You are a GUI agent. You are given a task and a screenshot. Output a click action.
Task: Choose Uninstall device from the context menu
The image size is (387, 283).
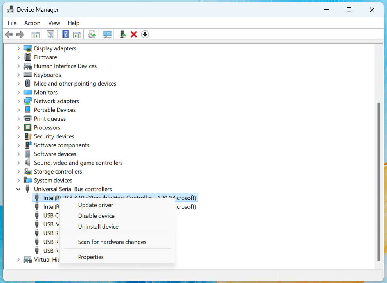pyautogui.click(x=98, y=227)
